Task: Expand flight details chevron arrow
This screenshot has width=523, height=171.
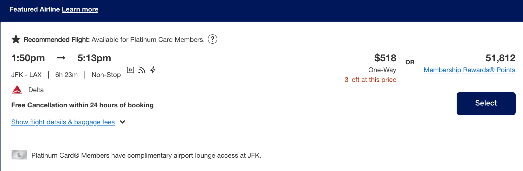Action: tap(122, 122)
